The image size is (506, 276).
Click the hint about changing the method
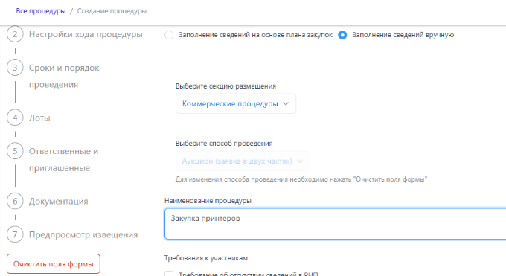coord(301,179)
